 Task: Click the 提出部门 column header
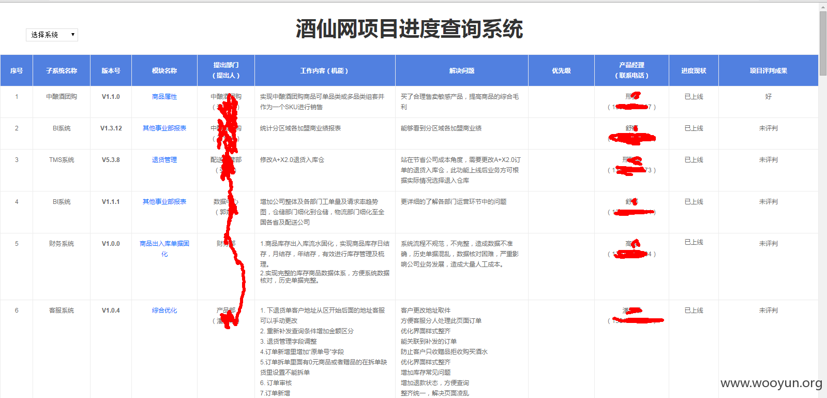(226, 70)
